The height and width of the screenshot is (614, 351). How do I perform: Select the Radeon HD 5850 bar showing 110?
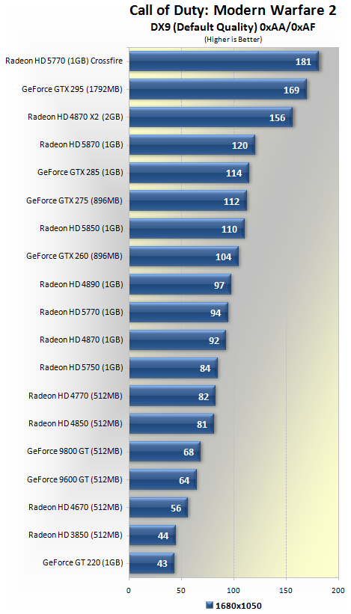click(x=187, y=229)
